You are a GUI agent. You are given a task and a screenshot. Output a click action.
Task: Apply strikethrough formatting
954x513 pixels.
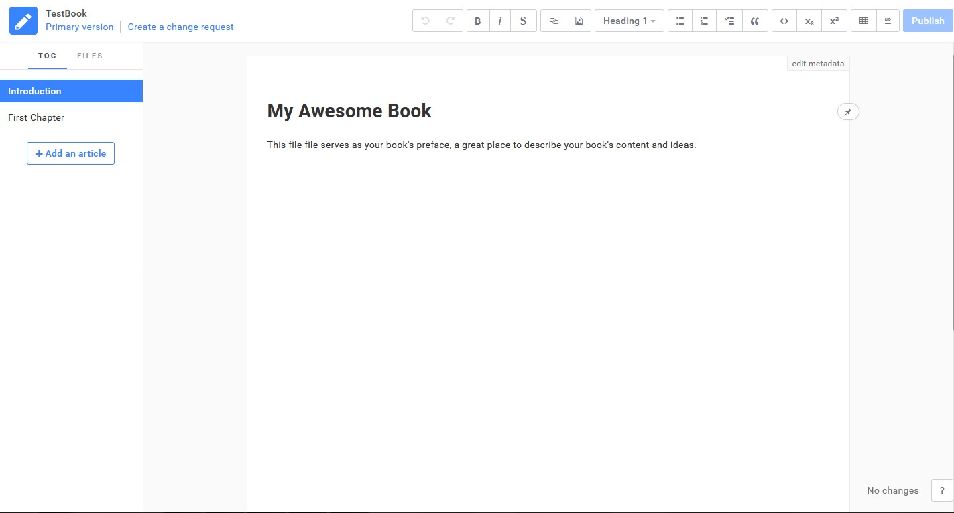click(523, 21)
